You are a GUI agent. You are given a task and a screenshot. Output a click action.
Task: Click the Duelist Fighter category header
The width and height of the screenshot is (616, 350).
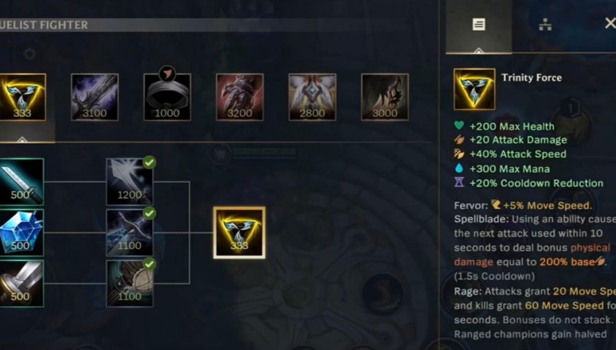[x=44, y=25]
